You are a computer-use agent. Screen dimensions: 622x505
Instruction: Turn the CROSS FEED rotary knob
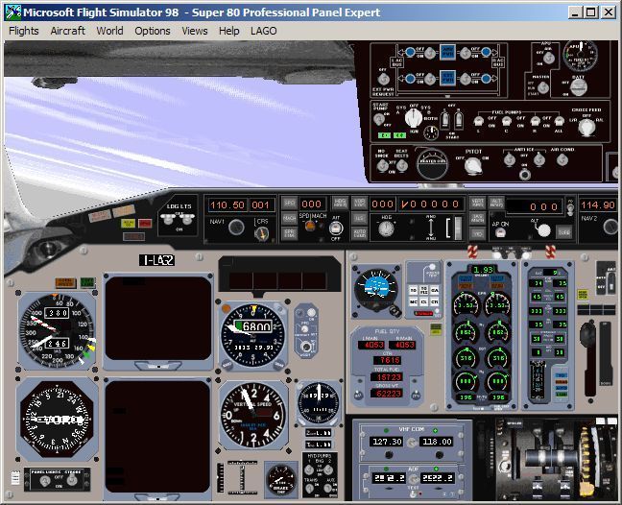click(x=586, y=128)
